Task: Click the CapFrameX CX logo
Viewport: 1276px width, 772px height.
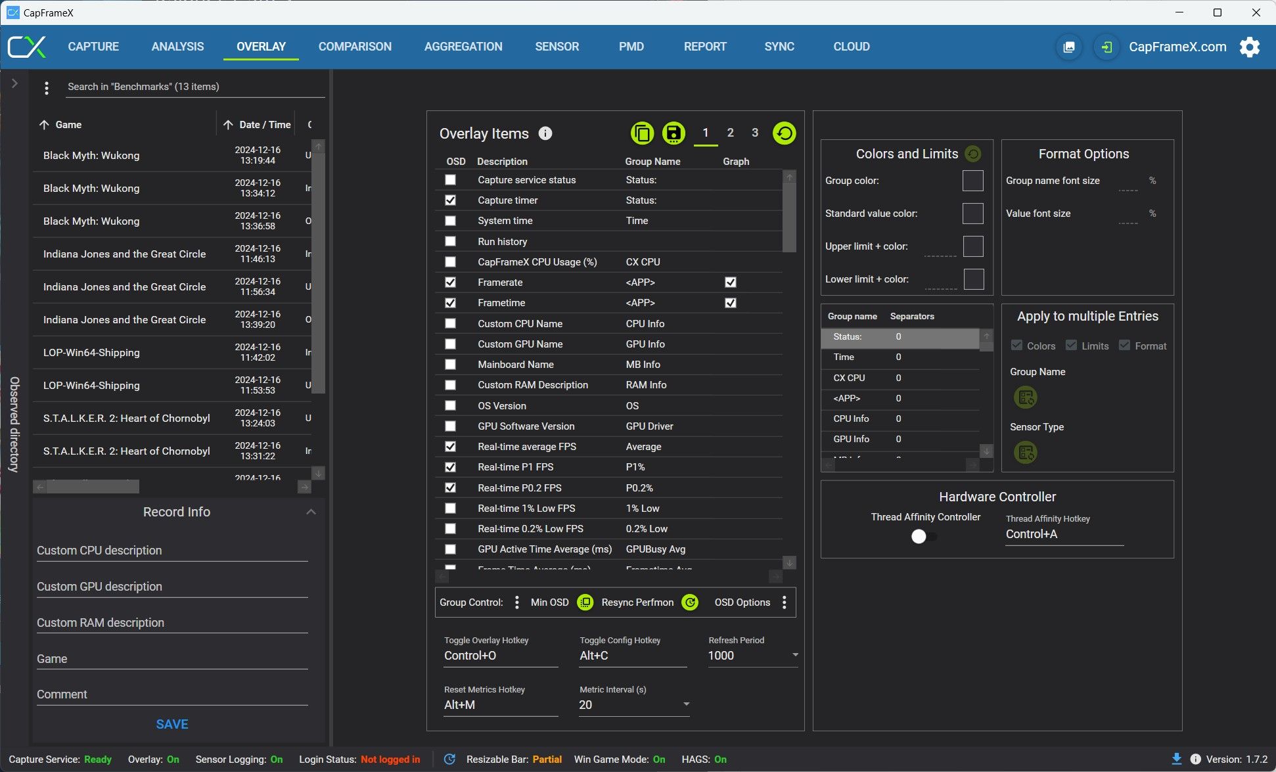Action: [x=27, y=47]
